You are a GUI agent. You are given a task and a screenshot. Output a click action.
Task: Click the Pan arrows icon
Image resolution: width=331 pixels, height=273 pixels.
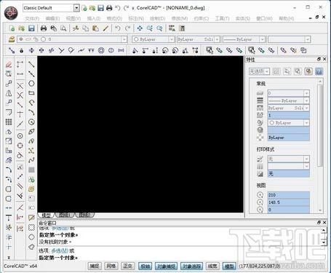(x=140, y=28)
